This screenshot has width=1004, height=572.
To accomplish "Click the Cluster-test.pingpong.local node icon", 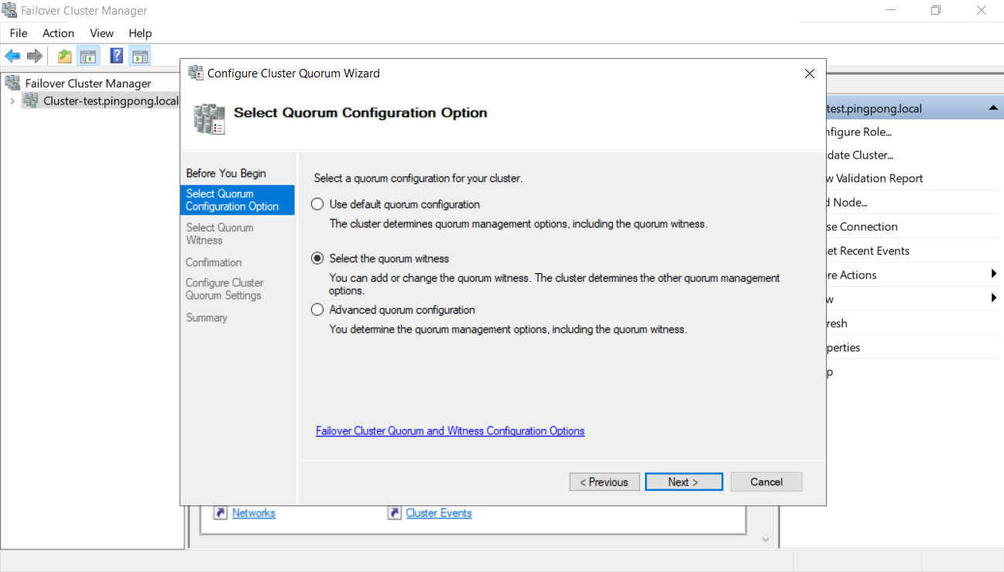I will pos(31,101).
